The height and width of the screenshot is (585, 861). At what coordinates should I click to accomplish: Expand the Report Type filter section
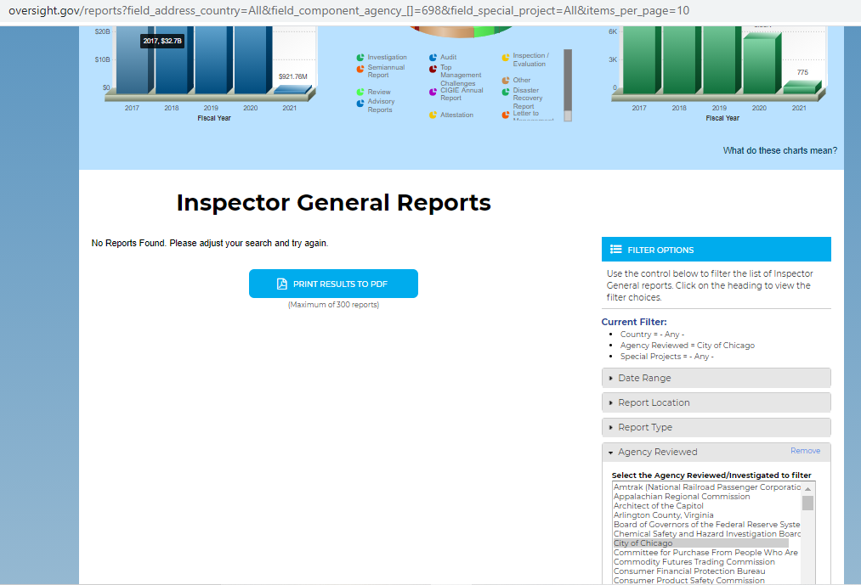tap(716, 428)
